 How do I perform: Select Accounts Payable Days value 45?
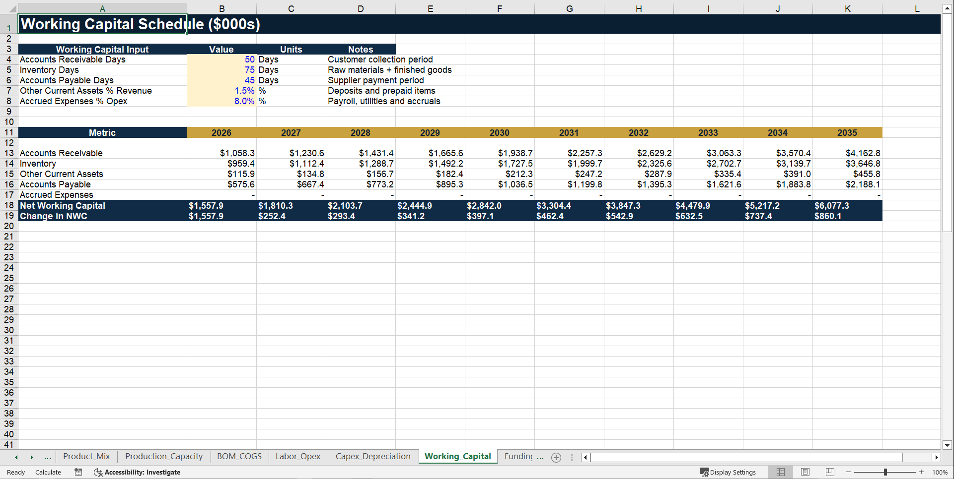221,80
